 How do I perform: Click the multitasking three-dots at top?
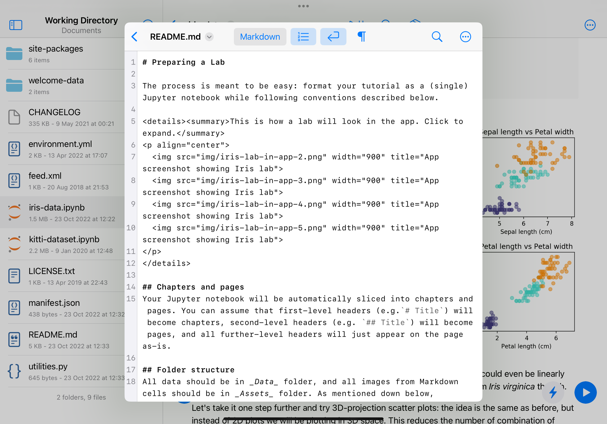tap(303, 6)
